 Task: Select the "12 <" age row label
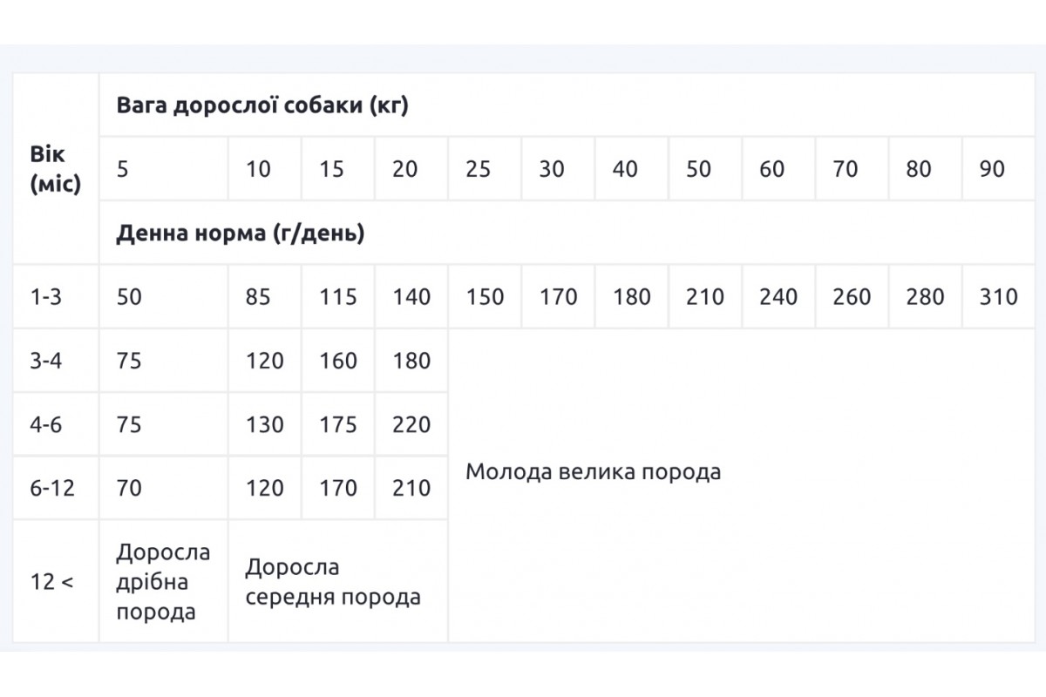(52, 582)
